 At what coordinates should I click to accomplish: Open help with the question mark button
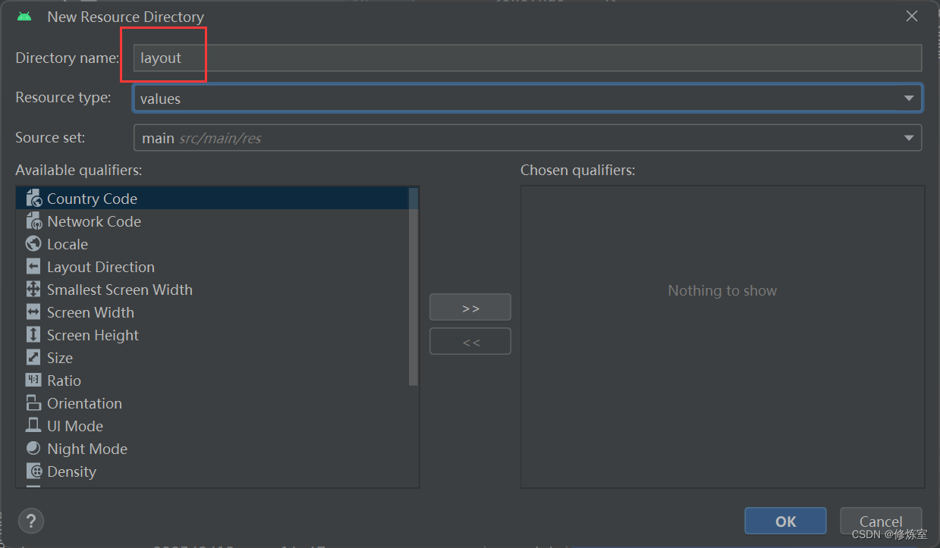point(31,521)
